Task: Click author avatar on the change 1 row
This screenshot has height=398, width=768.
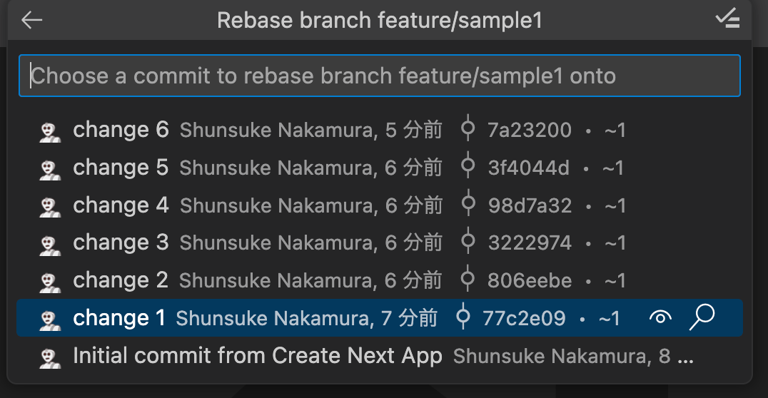Action: [x=50, y=320]
